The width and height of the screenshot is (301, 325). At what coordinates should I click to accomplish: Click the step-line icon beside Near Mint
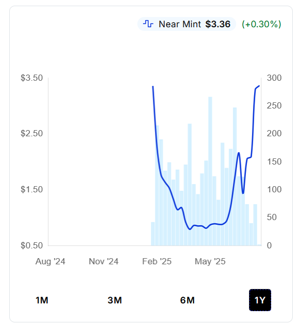[x=148, y=24]
